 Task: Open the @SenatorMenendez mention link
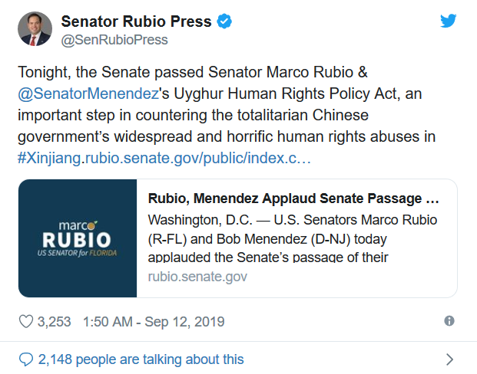(x=88, y=93)
